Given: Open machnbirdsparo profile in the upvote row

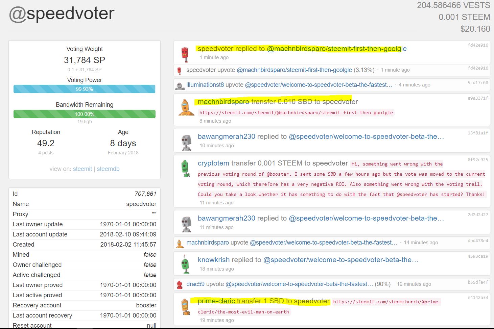Looking at the screenshot, I should click(x=208, y=243).
